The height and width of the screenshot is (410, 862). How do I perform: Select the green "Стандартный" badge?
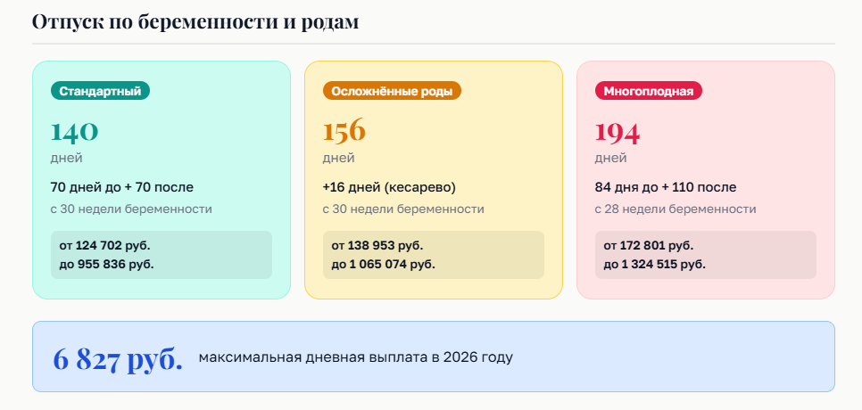[100, 90]
